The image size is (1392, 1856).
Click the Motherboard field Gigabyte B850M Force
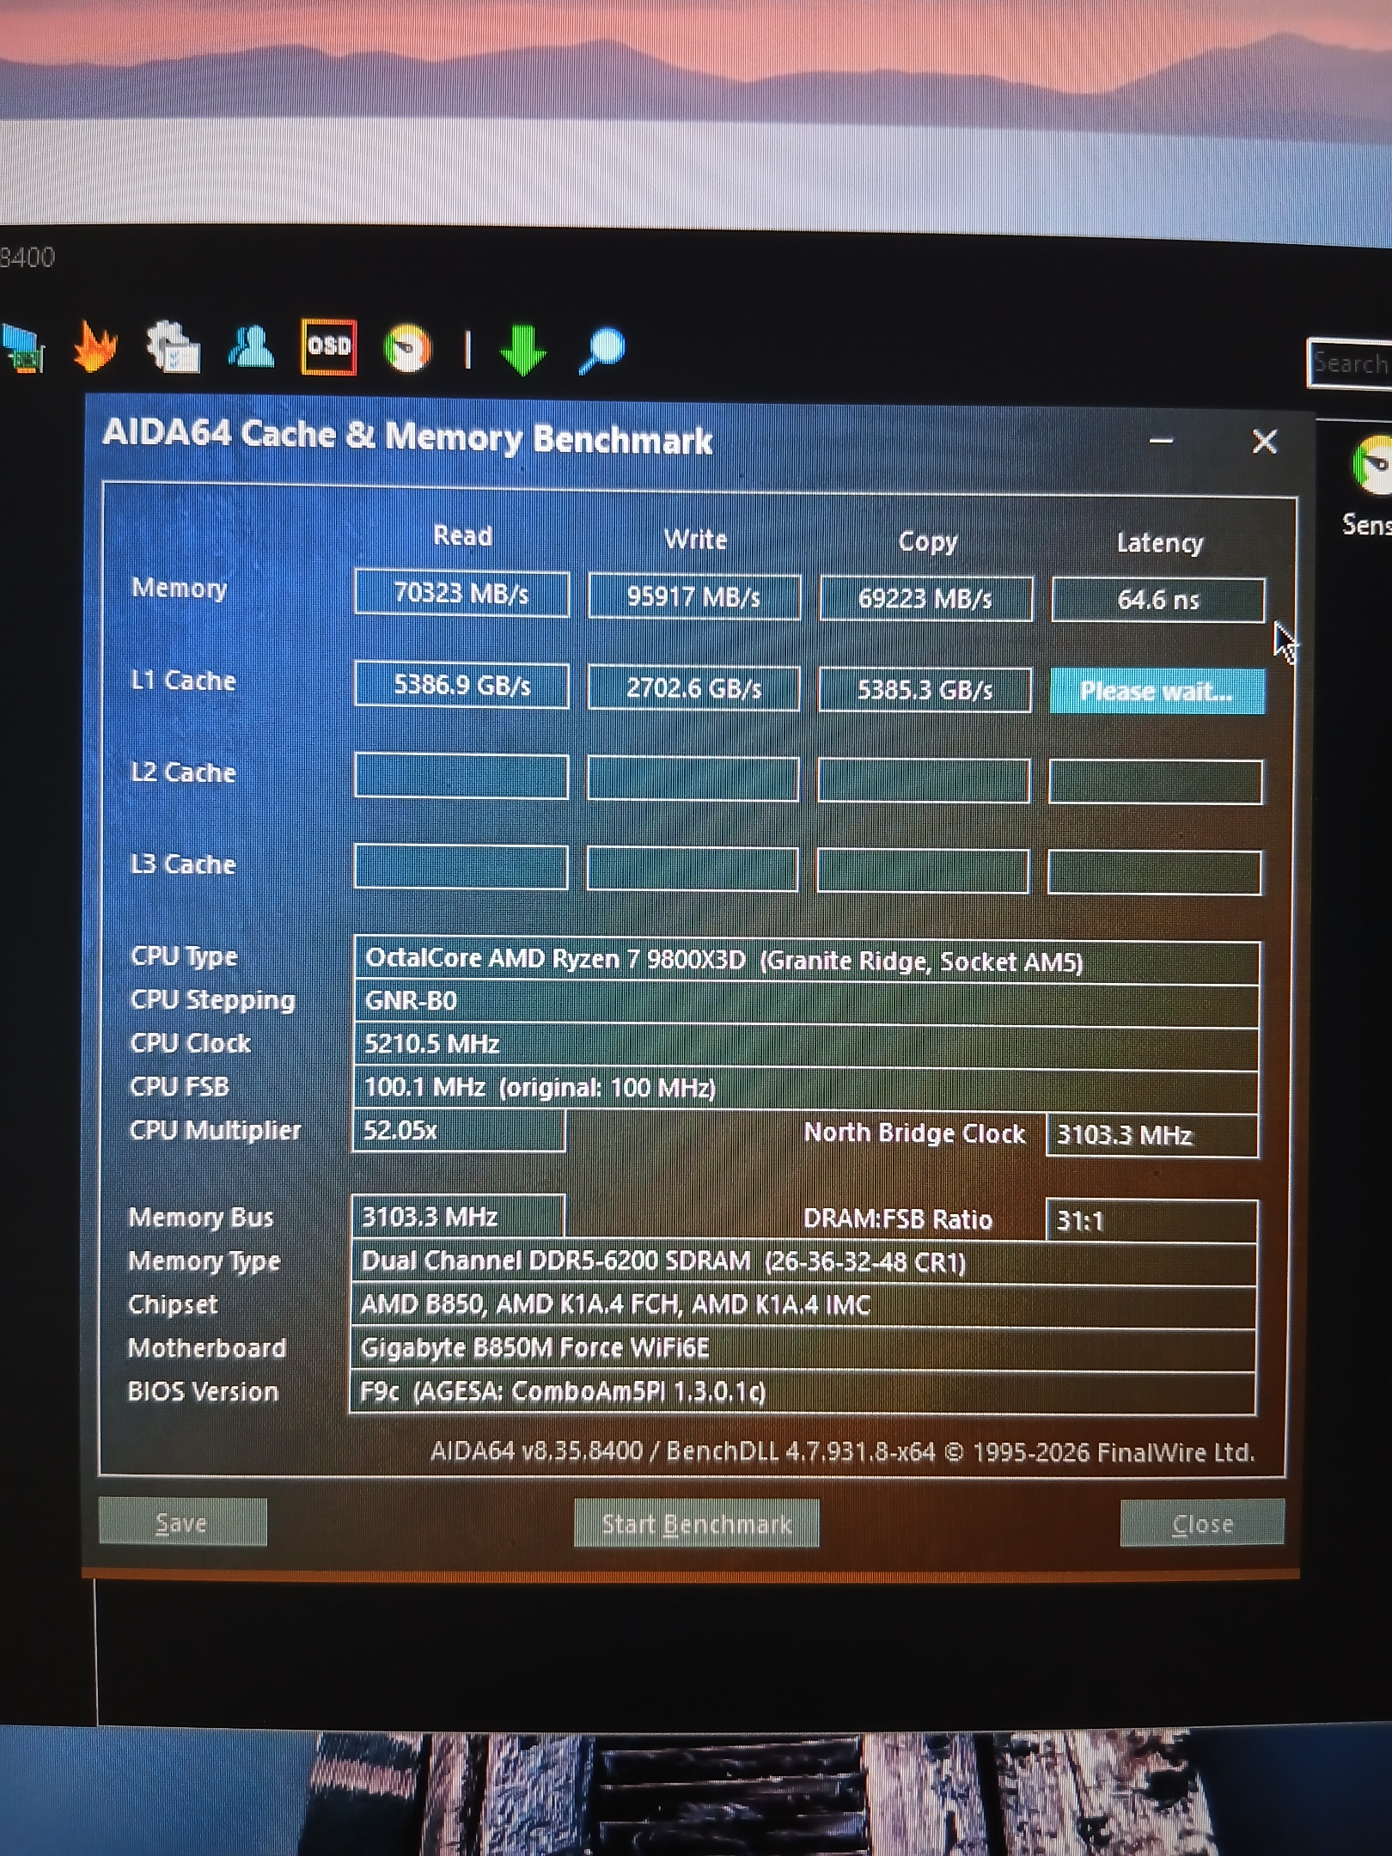803,1348
